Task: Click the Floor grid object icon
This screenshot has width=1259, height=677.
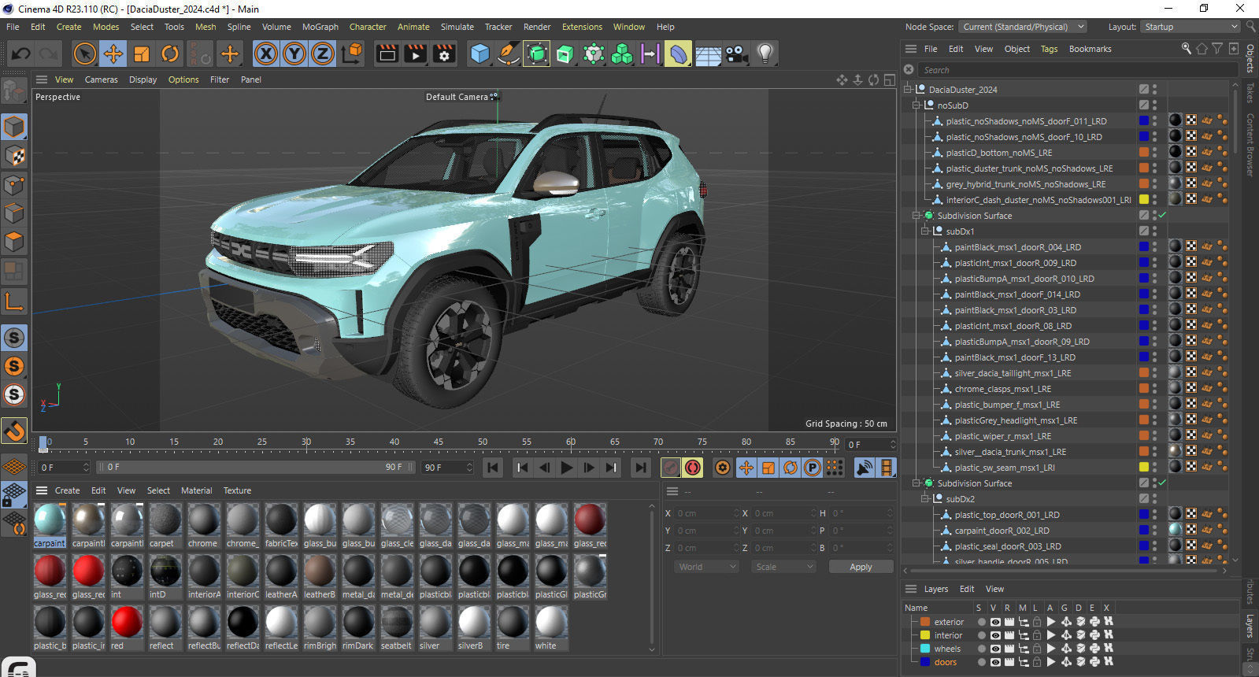Action: [708, 54]
